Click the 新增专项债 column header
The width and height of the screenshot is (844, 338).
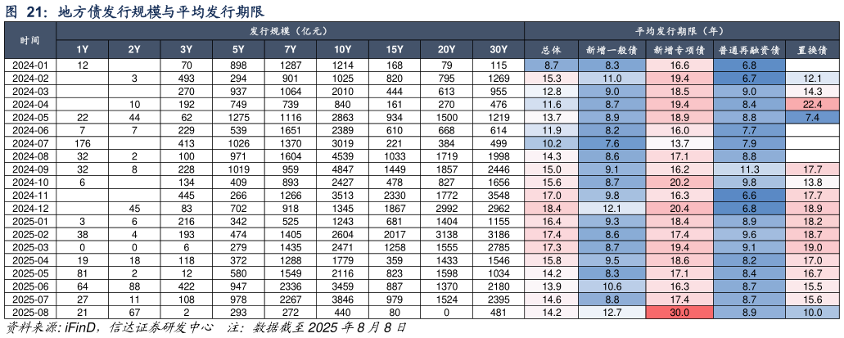679,50
